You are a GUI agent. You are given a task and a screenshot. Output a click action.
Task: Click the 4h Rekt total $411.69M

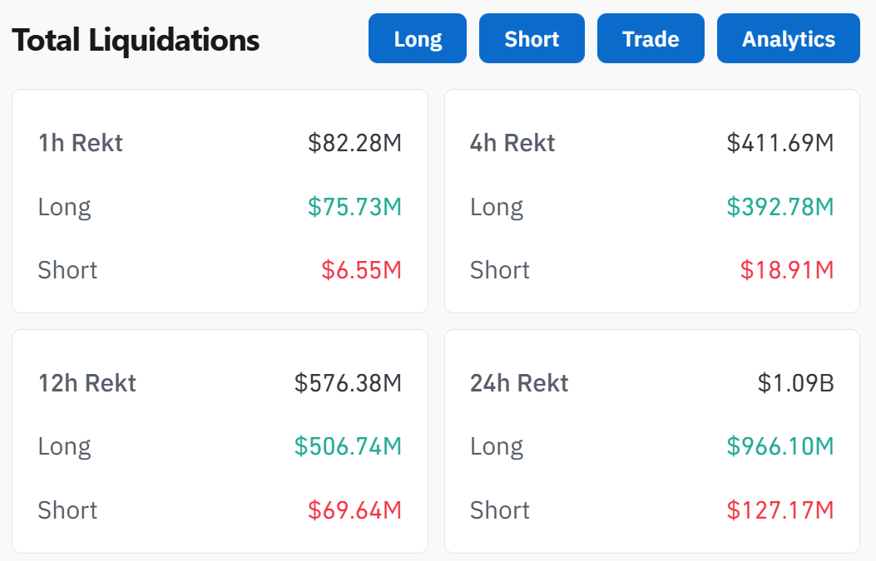click(x=780, y=143)
